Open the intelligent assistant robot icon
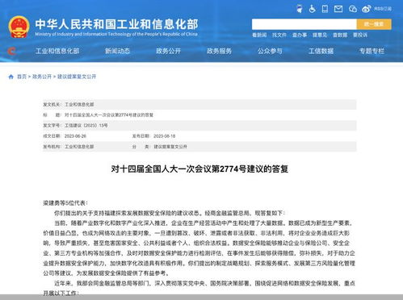The width and height of the screenshot is (403, 300). (299, 9)
